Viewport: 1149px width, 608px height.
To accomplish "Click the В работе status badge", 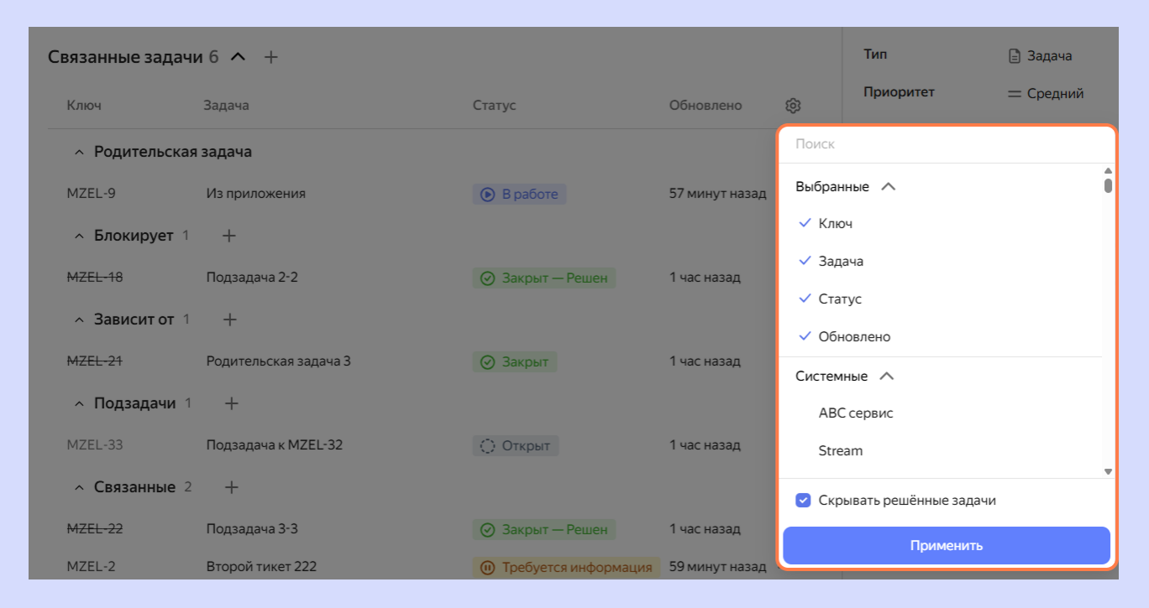I will pyautogui.click(x=520, y=194).
